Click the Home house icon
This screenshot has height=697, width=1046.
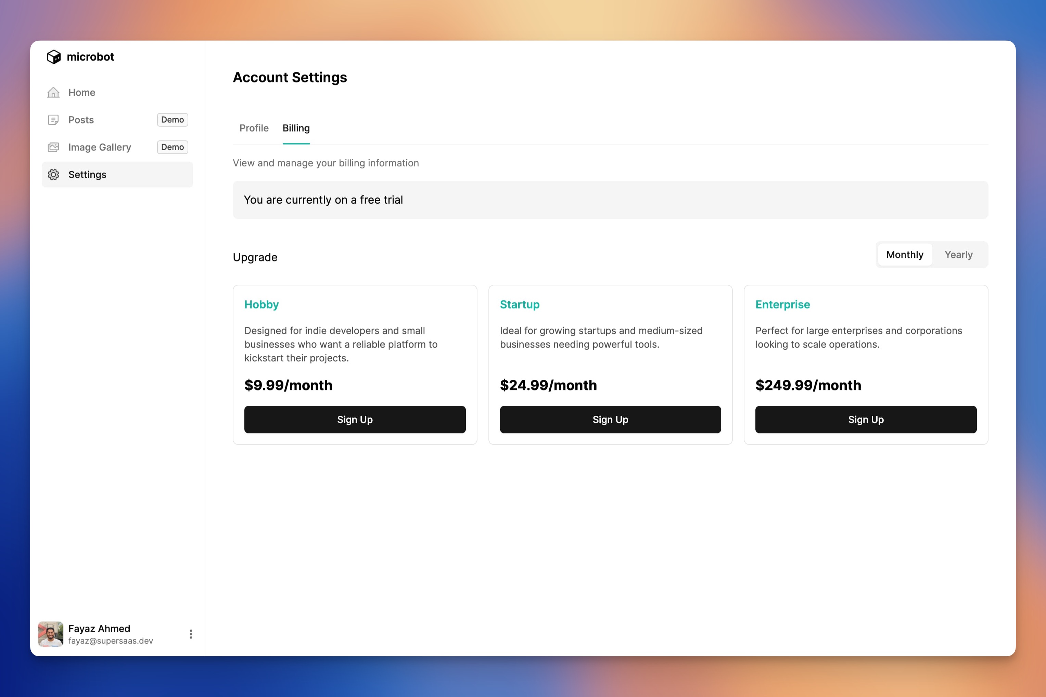[53, 92]
